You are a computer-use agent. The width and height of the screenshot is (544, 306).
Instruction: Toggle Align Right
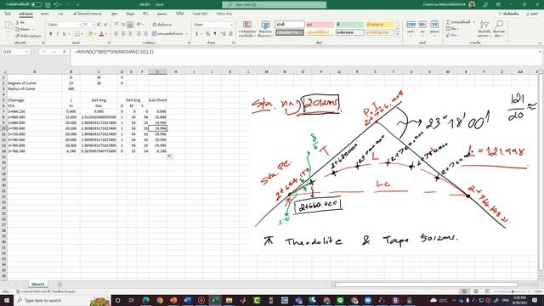click(130, 34)
